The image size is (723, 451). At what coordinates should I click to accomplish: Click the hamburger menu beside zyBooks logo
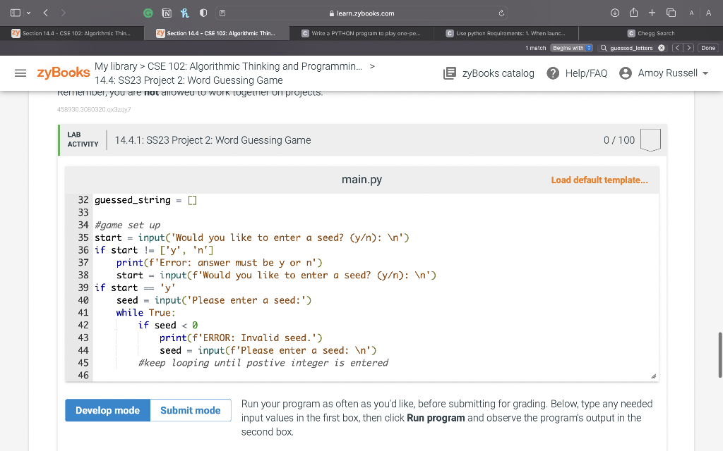[x=20, y=73]
